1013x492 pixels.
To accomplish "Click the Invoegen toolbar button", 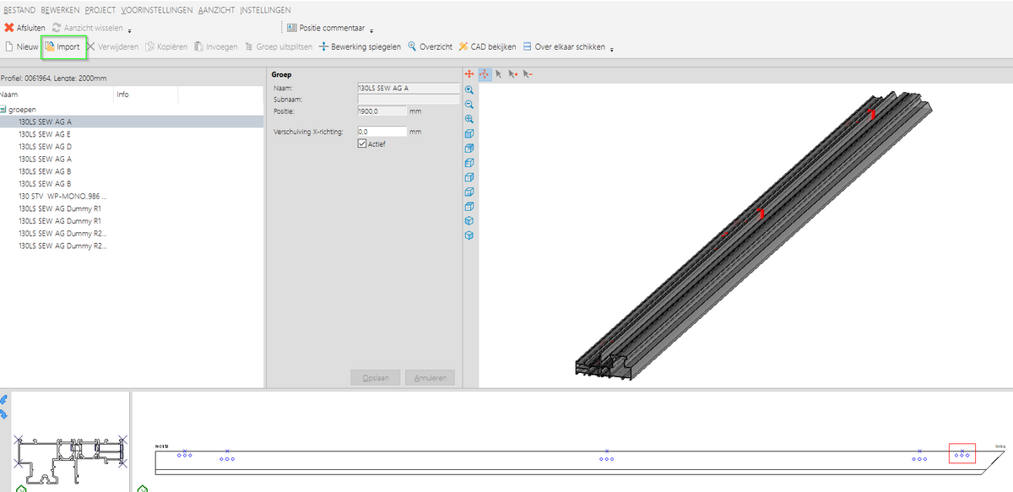I will click(x=215, y=47).
